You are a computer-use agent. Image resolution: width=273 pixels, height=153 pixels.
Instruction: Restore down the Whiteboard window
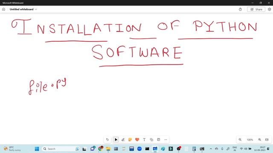point(261,3)
